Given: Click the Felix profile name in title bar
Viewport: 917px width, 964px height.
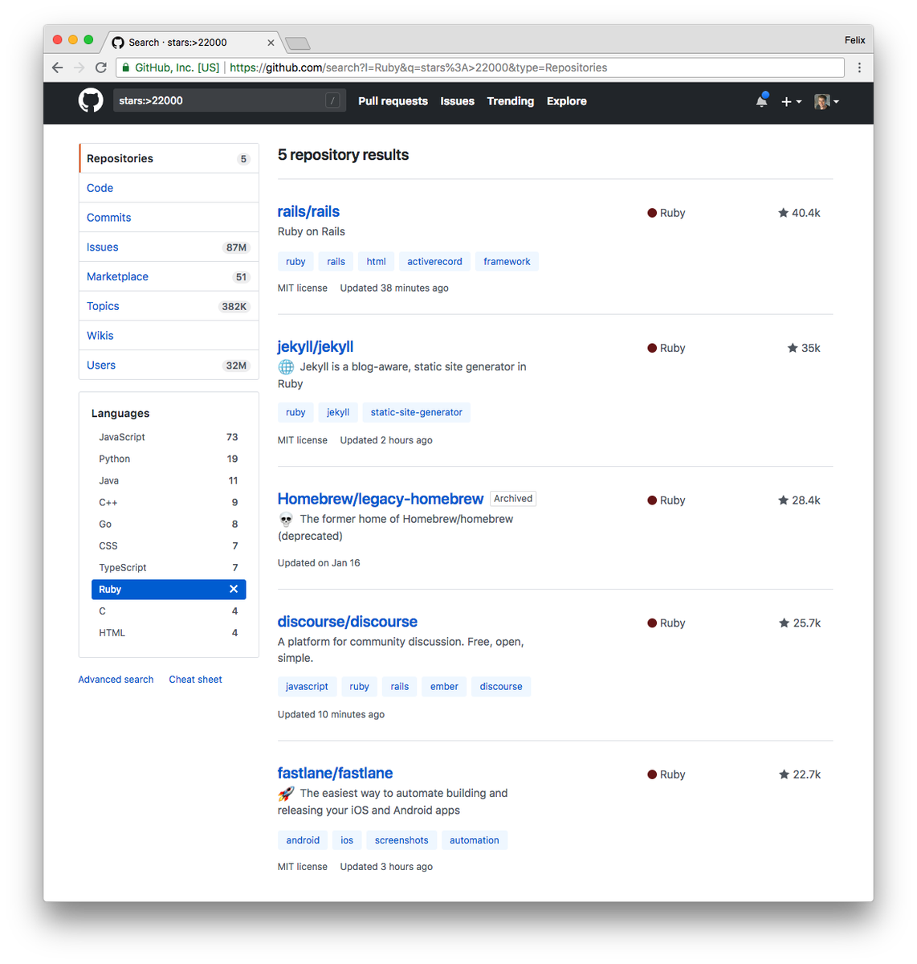Looking at the screenshot, I should click(854, 40).
